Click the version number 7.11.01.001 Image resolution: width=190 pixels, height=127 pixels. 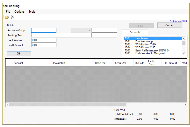tap(178, 21)
